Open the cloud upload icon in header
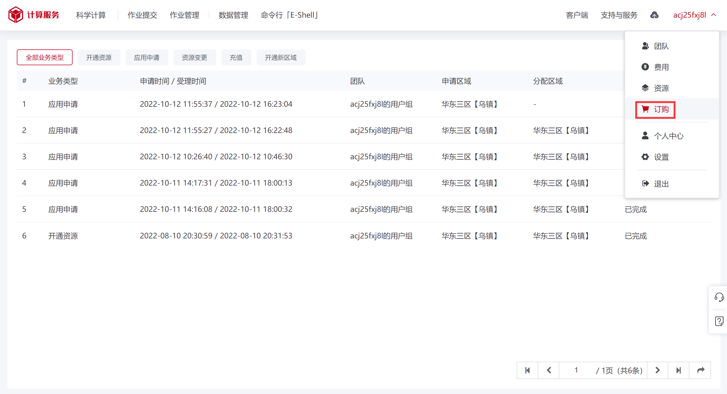727x394 pixels. [x=654, y=15]
